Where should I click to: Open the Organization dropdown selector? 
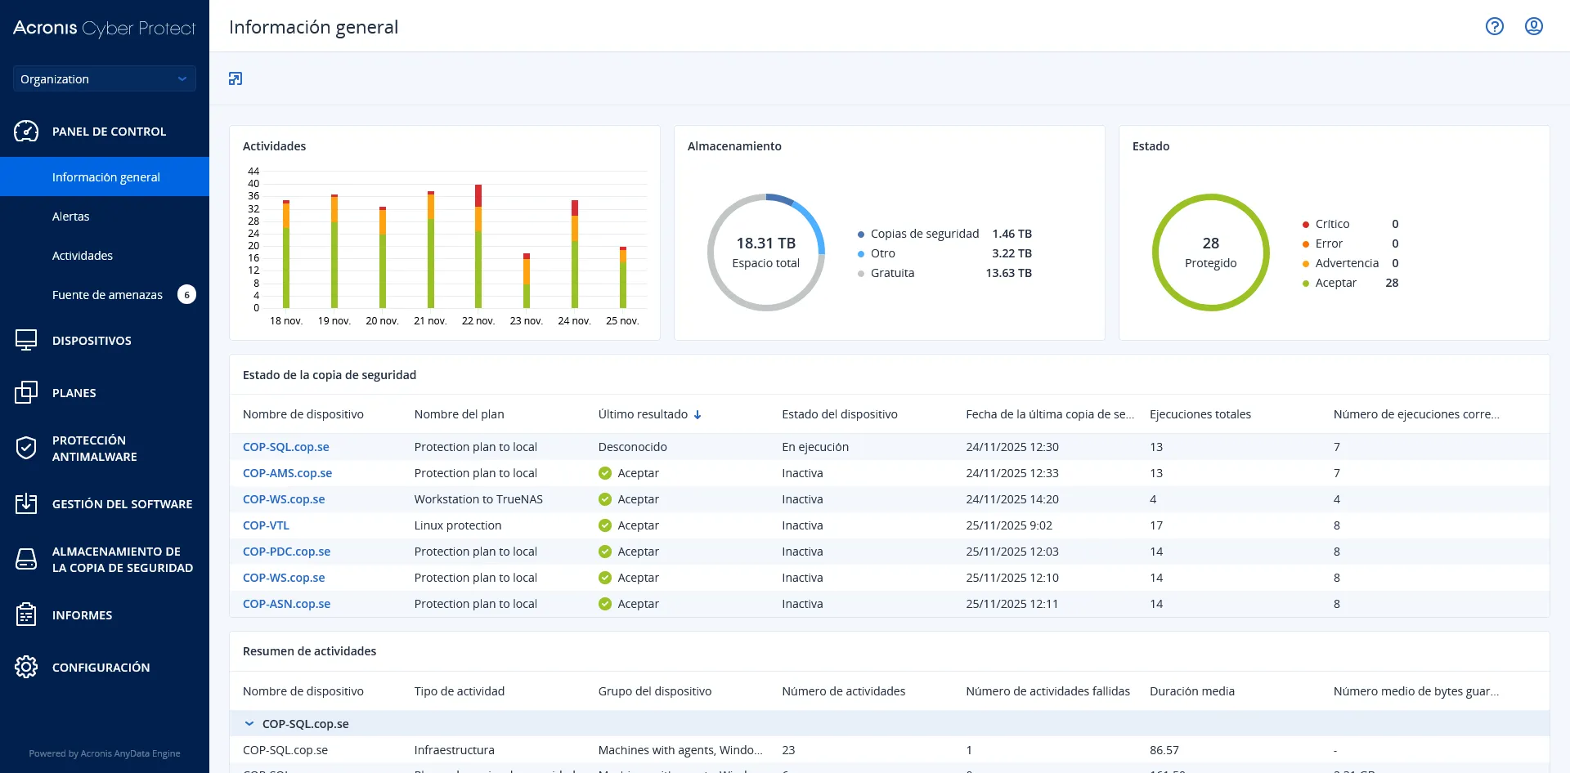[x=104, y=78]
